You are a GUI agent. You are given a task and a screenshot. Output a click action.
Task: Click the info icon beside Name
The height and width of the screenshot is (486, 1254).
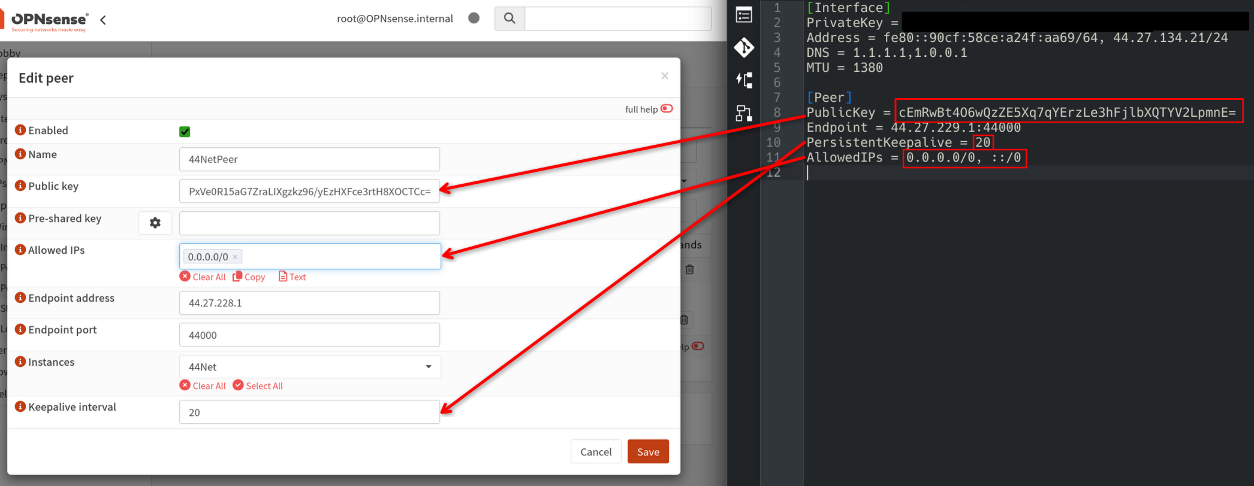pos(20,154)
